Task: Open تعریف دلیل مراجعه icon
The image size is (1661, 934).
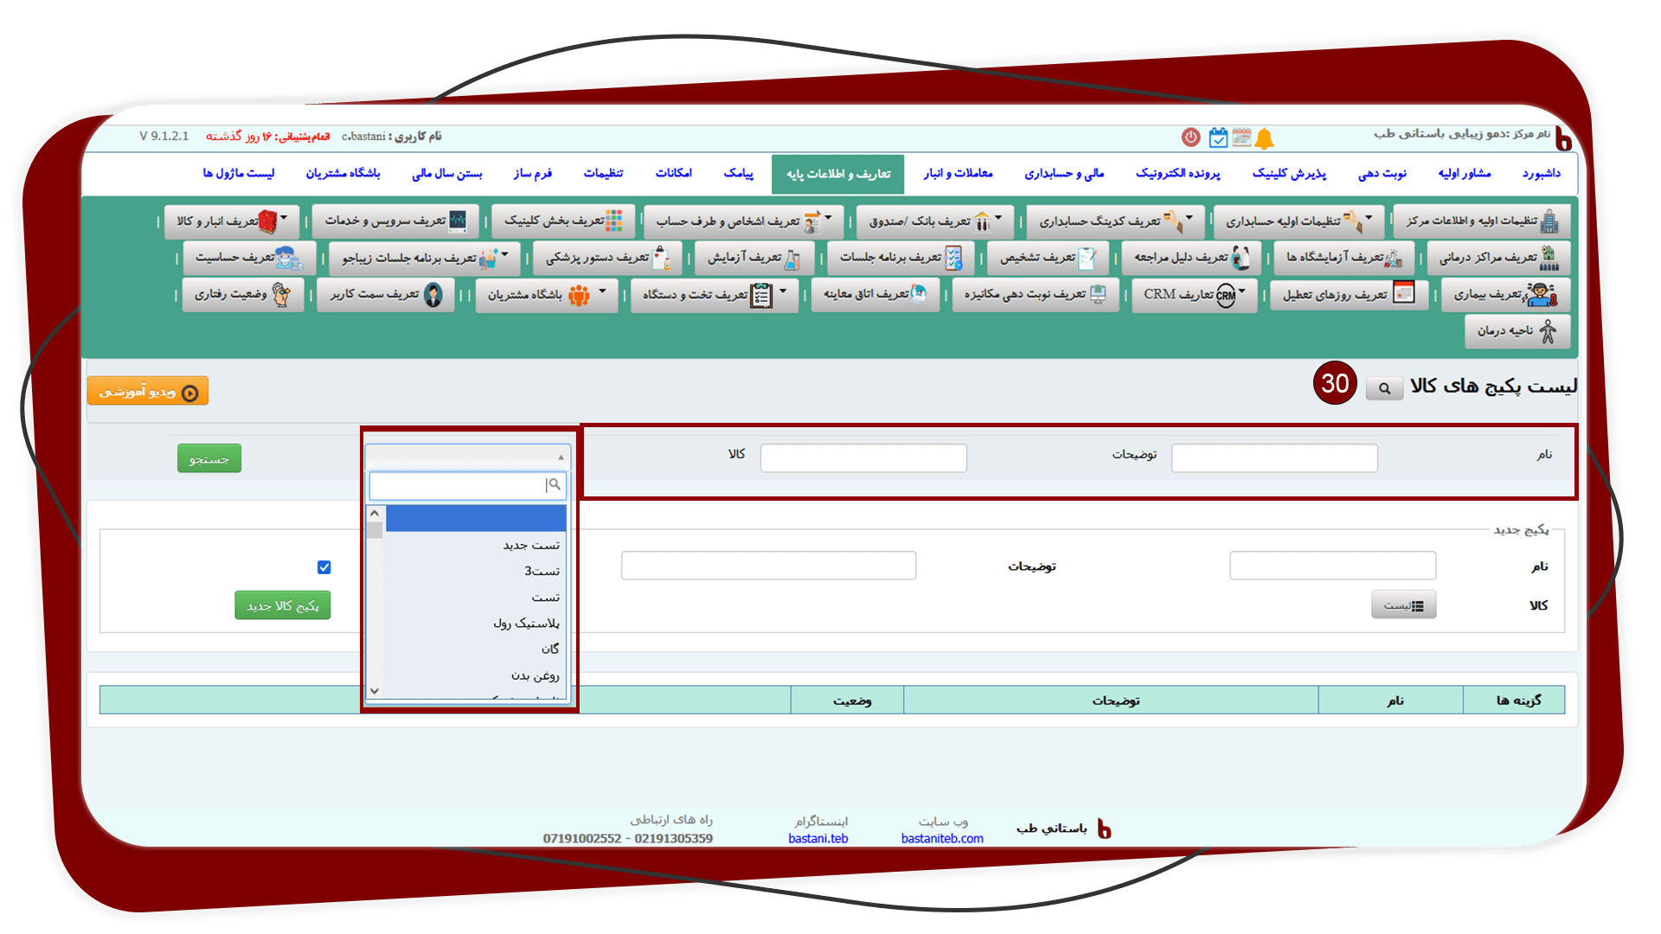Action: click(x=1240, y=258)
